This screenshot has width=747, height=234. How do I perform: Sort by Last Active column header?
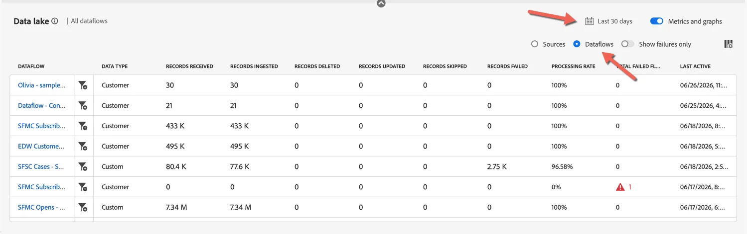695,67
